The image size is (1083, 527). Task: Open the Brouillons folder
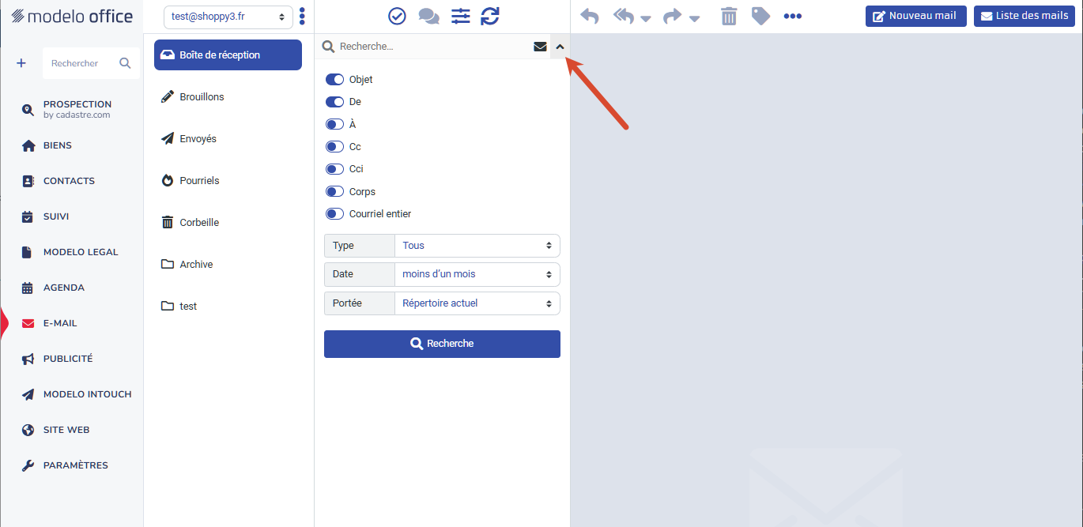tap(228, 97)
